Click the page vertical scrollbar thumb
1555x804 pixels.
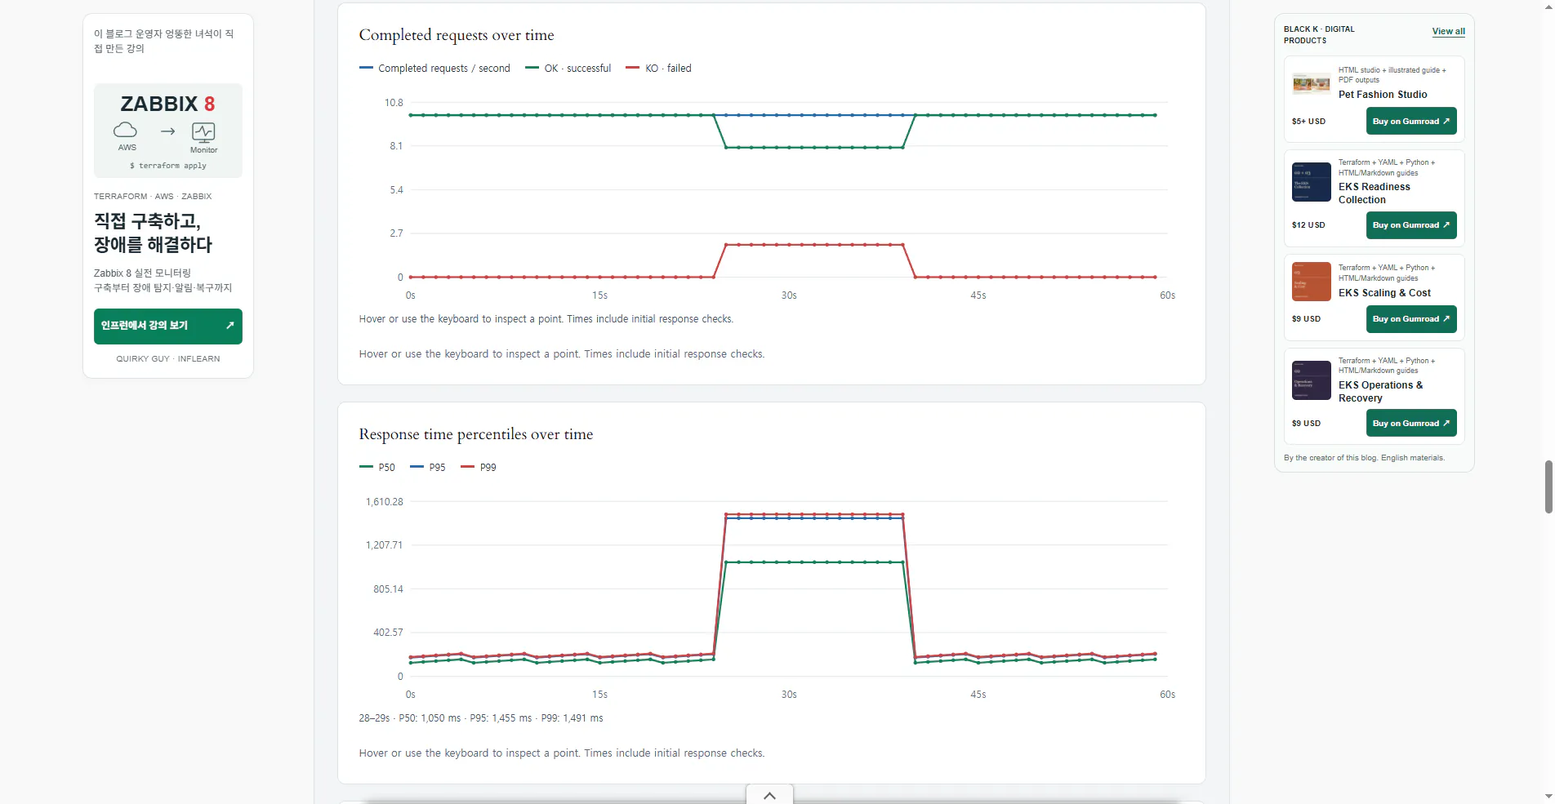(x=1548, y=486)
